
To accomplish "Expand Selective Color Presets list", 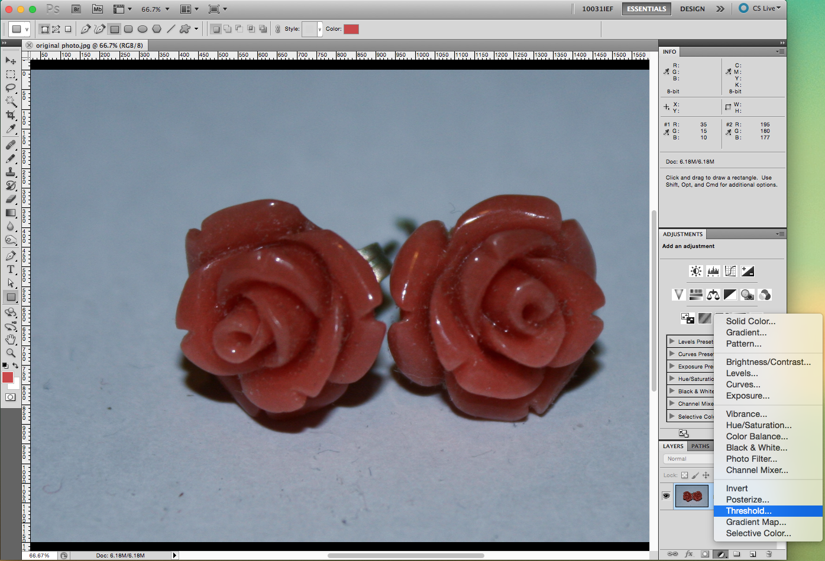I will [672, 416].
